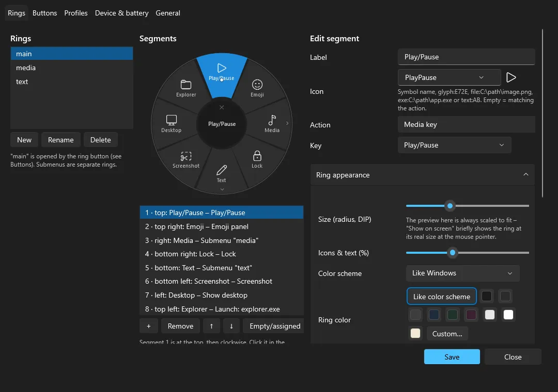Screen dimensions: 558x392
Task: Pick the dark gray swatch beside the black swatch
Action: pyautogui.click(x=505, y=296)
